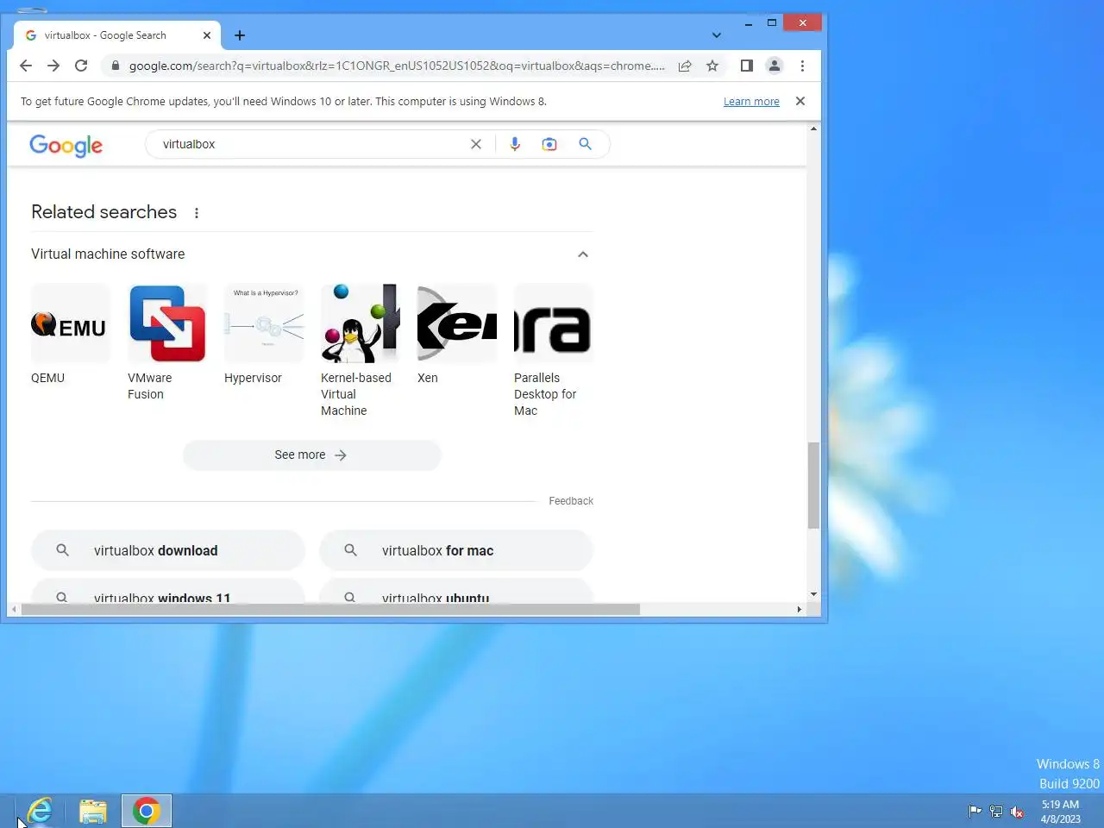Open the network tray icon

[x=996, y=811]
